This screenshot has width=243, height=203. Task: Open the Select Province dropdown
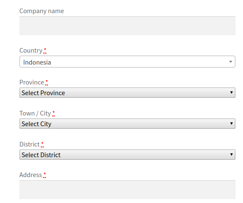click(127, 93)
